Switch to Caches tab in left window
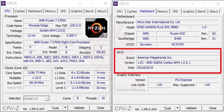Image resolution: width=224 pixels, height=112 pixels. (20, 11)
